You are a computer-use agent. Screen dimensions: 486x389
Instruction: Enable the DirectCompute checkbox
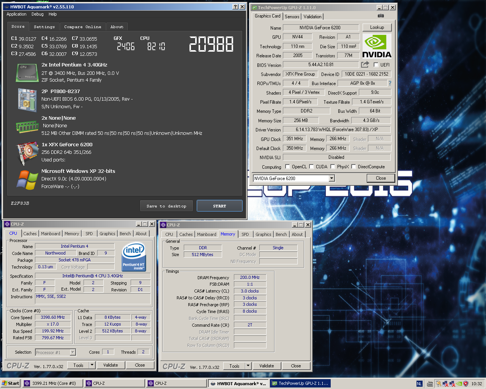(x=353, y=166)
